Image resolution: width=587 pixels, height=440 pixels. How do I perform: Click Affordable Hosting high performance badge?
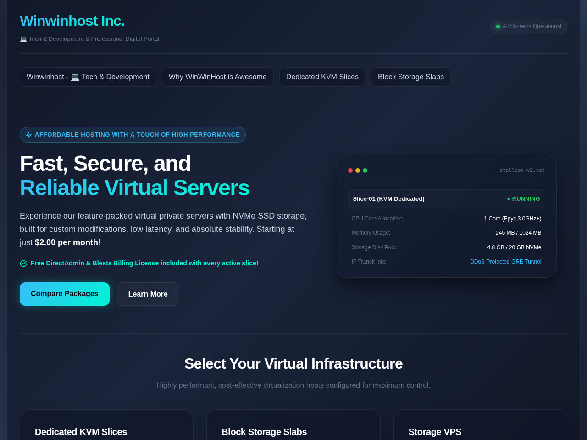133,135
